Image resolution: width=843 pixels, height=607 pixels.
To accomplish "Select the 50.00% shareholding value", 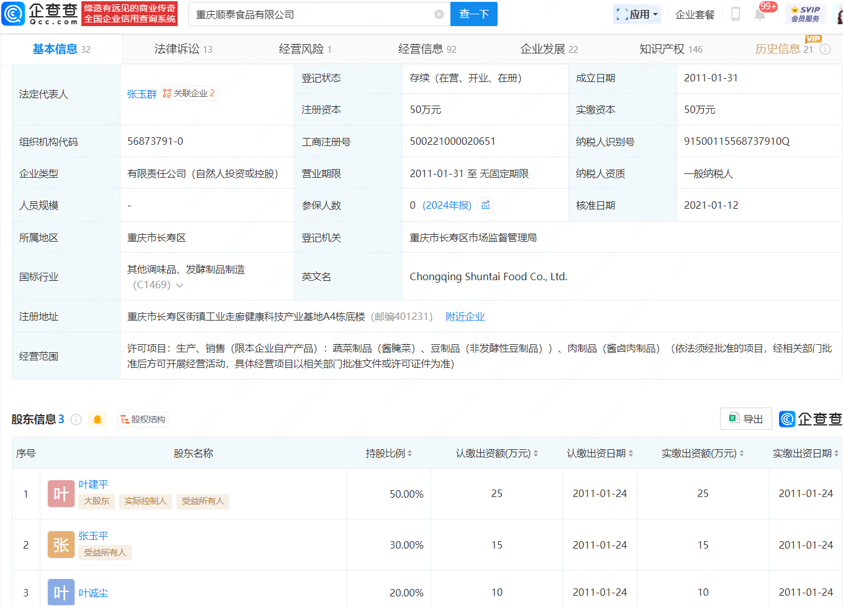I will [407, 494].
